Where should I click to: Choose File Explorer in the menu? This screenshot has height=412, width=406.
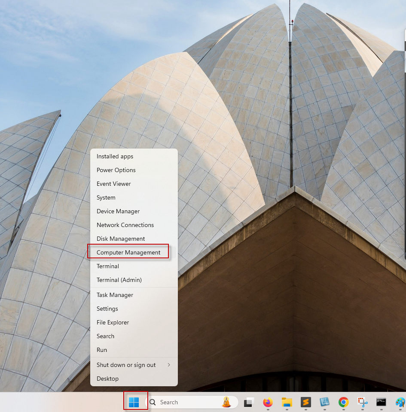tap(134, 322)
